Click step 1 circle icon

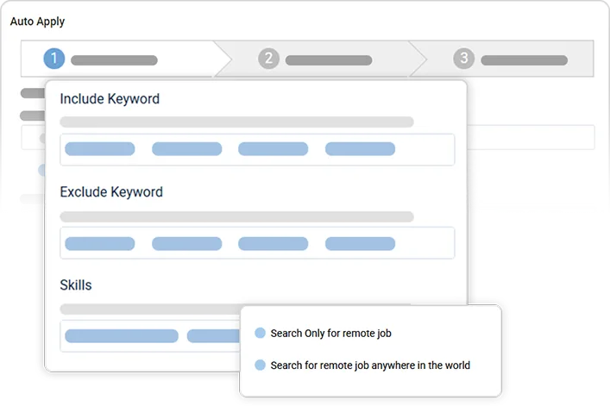point(53,59)
